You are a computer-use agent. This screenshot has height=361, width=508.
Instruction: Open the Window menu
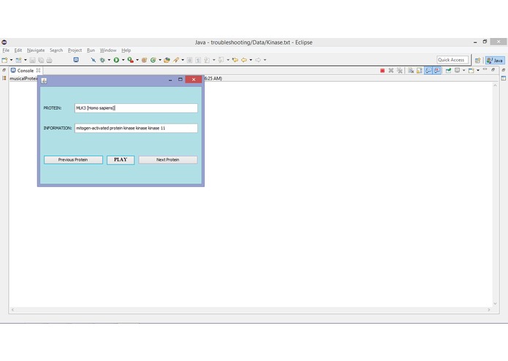tap(108, 50)
